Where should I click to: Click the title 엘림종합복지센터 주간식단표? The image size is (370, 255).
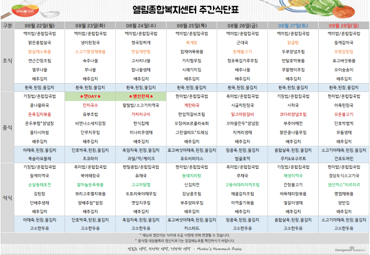pos(186,10)
